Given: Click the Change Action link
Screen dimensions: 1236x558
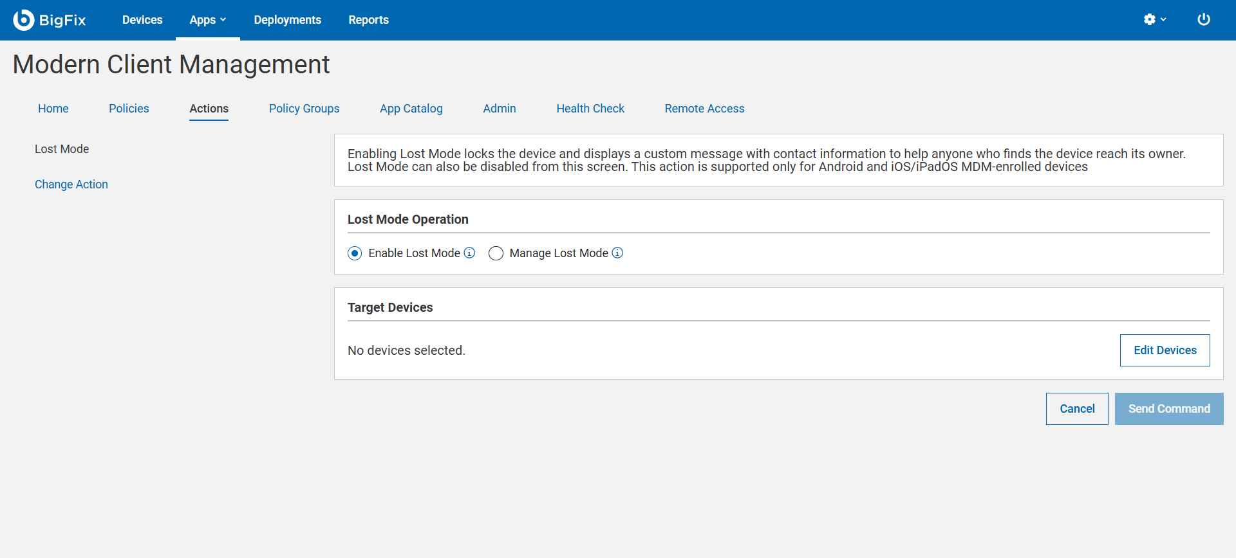Looking at the screenshot, I should [x=71, y=184].
